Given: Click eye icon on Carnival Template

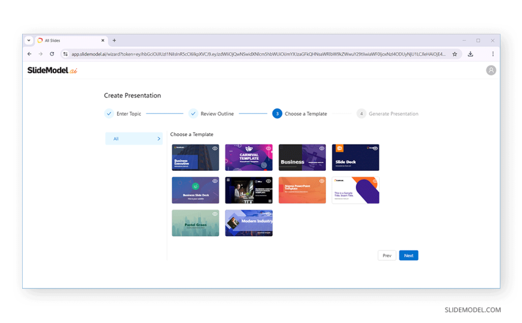Looking at the screenshot, I should click(x=268, y=149).
